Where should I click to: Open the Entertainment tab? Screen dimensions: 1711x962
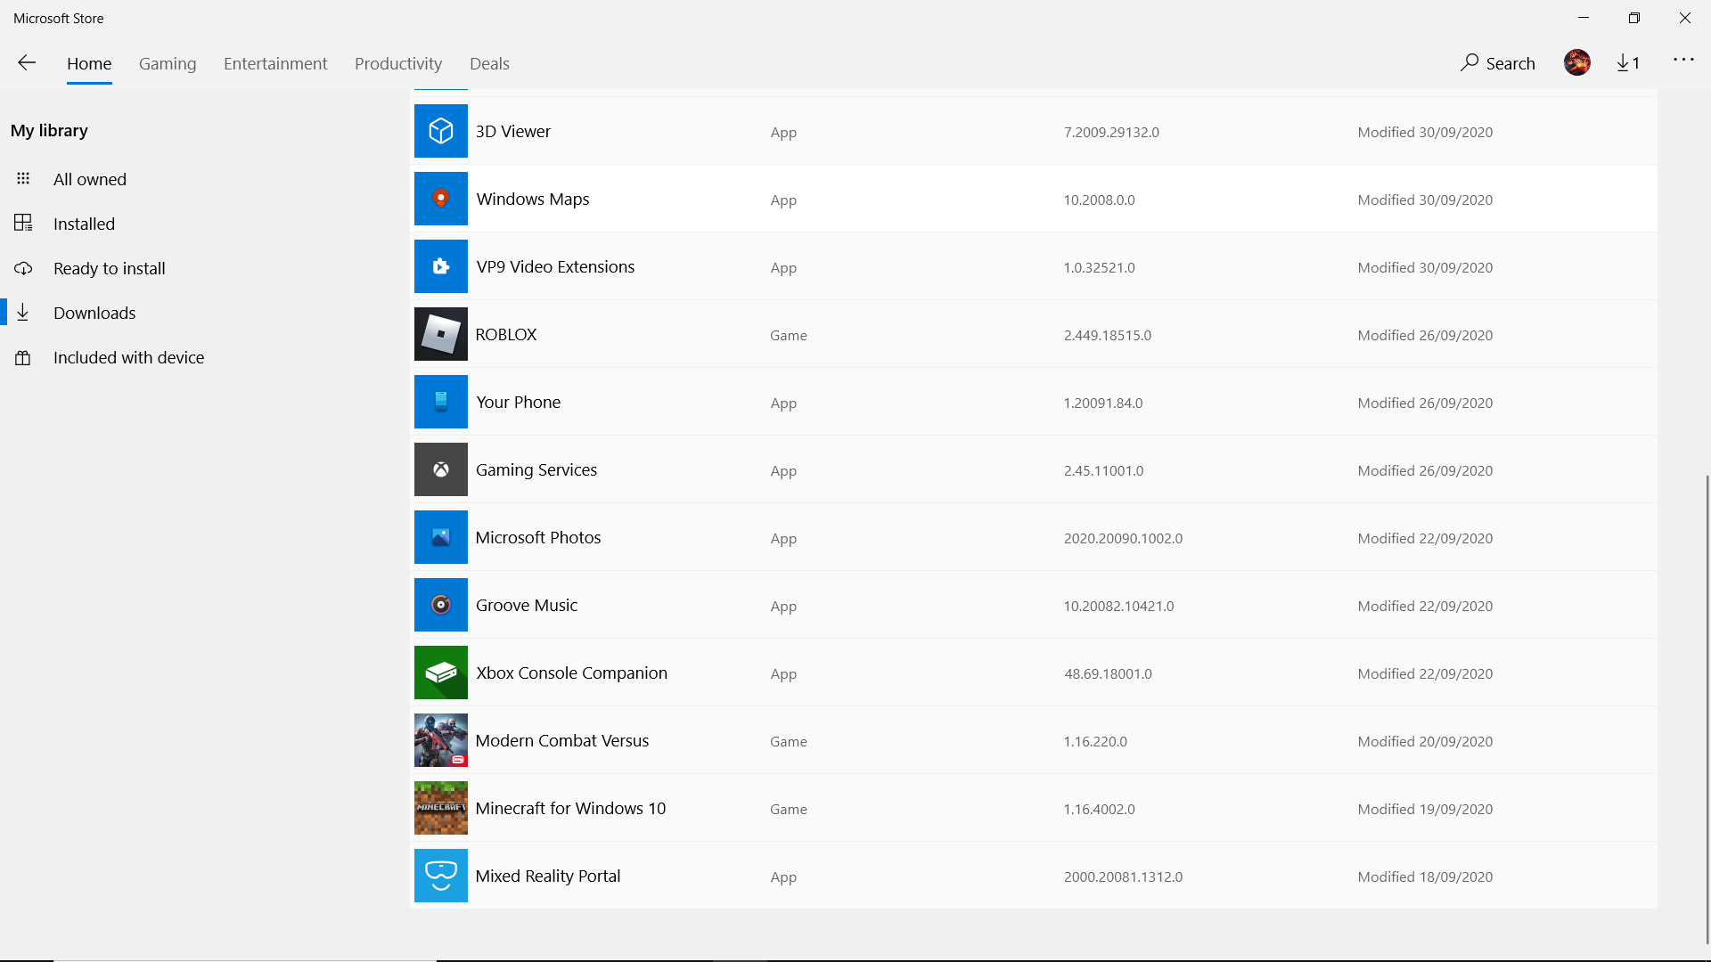point(275,63)
